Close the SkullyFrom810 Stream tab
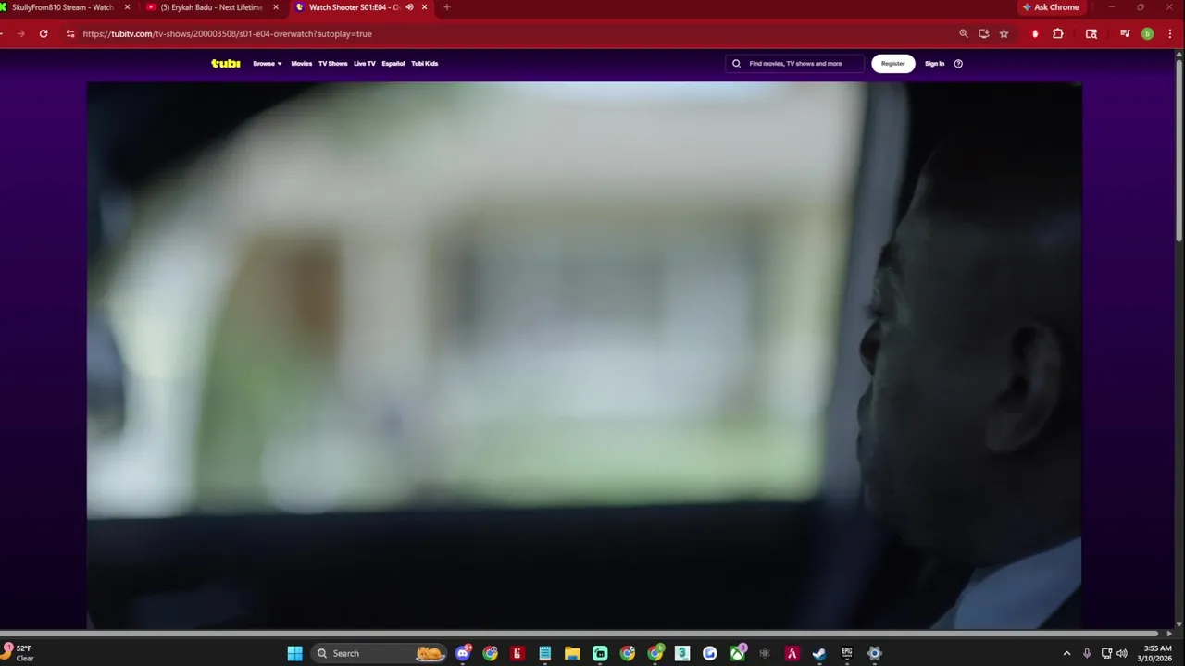The width and height of the screenshot is (1185, 666). [127, 7]
